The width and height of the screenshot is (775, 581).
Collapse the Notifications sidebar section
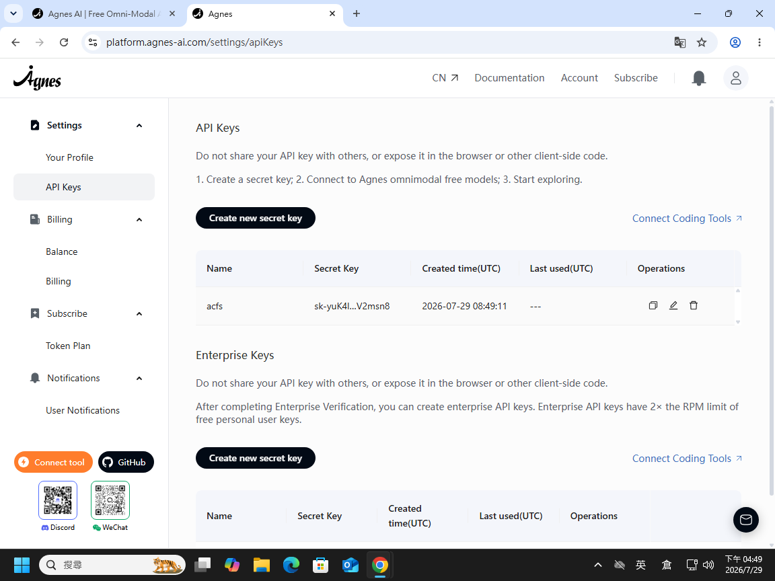(139, 379)
